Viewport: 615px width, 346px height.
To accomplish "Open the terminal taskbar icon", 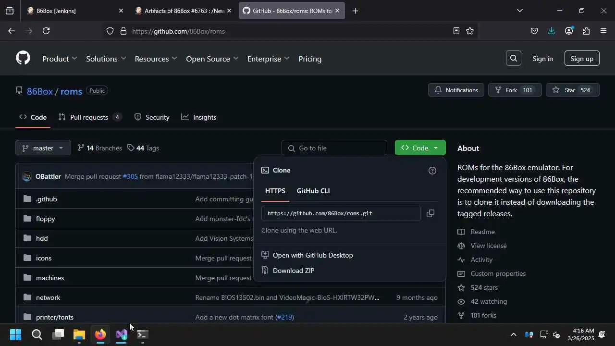I will tap(143, 334).
